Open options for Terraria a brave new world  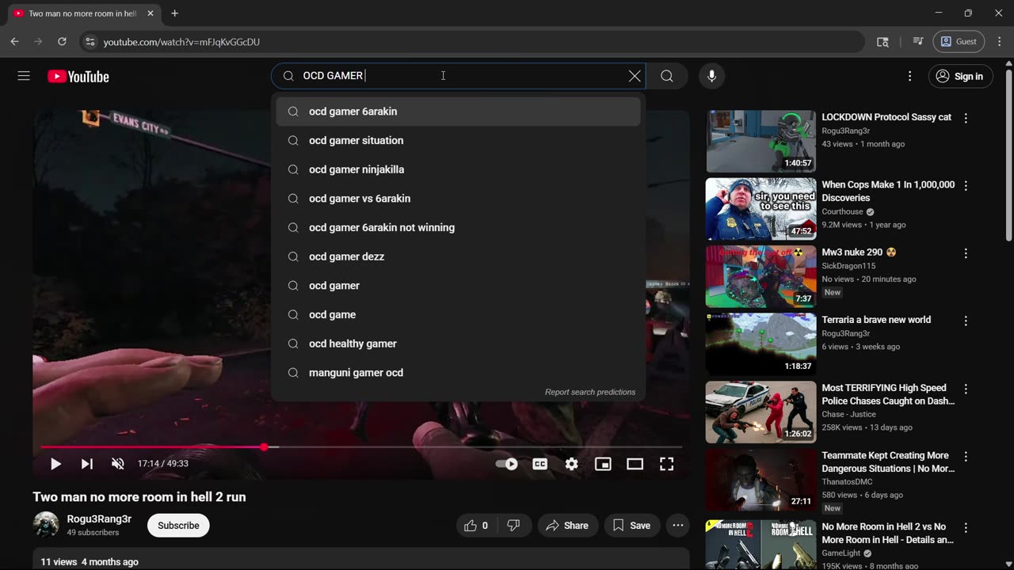(966, 321)
